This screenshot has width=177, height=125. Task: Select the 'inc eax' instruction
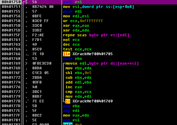(74, 87)
